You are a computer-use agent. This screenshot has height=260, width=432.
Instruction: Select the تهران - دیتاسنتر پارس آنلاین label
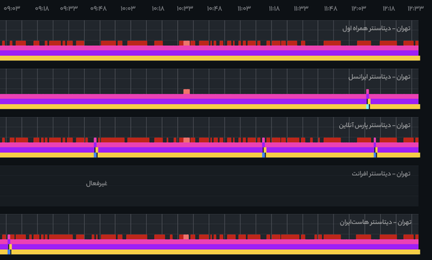click(x=374, y=125)
